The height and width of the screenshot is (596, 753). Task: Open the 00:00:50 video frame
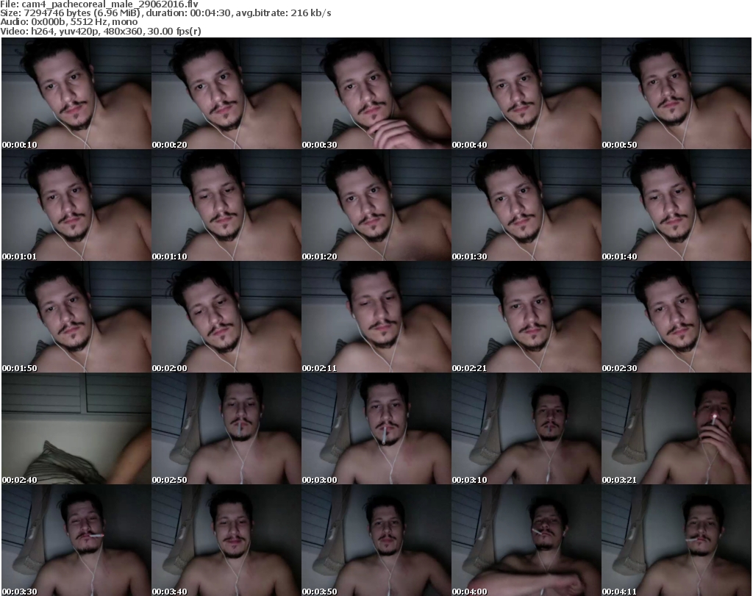tap(677, 93)
